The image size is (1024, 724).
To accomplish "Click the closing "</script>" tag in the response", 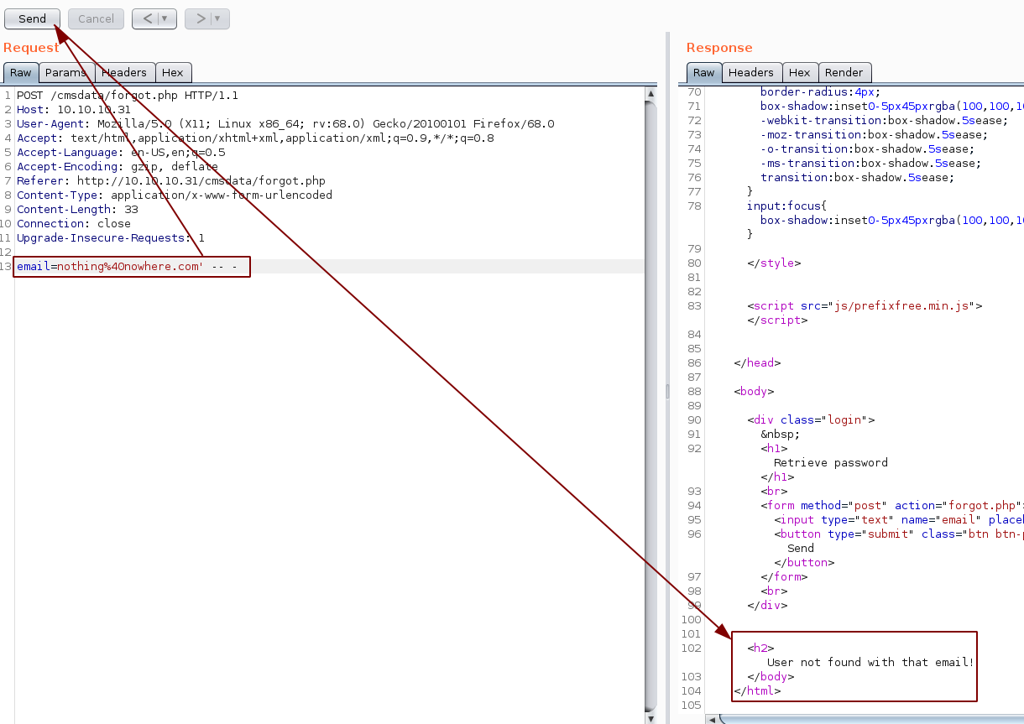I will (x=777, y=320).
